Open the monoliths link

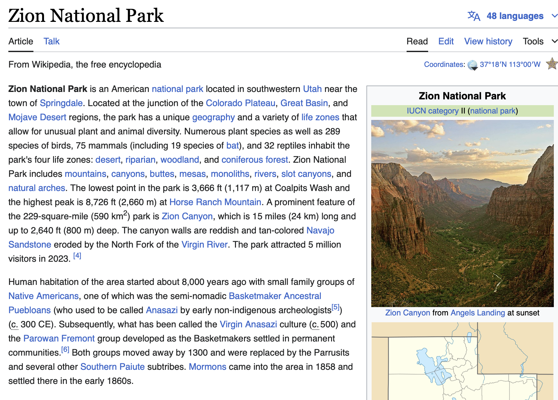[x=230, y=174]
